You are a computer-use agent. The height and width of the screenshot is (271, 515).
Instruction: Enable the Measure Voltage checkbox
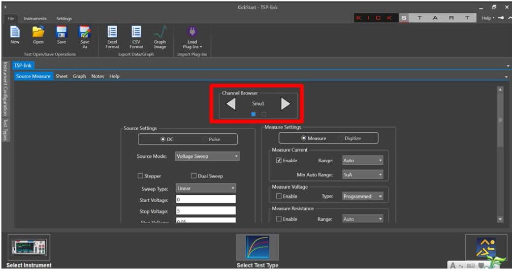point(279,196)
